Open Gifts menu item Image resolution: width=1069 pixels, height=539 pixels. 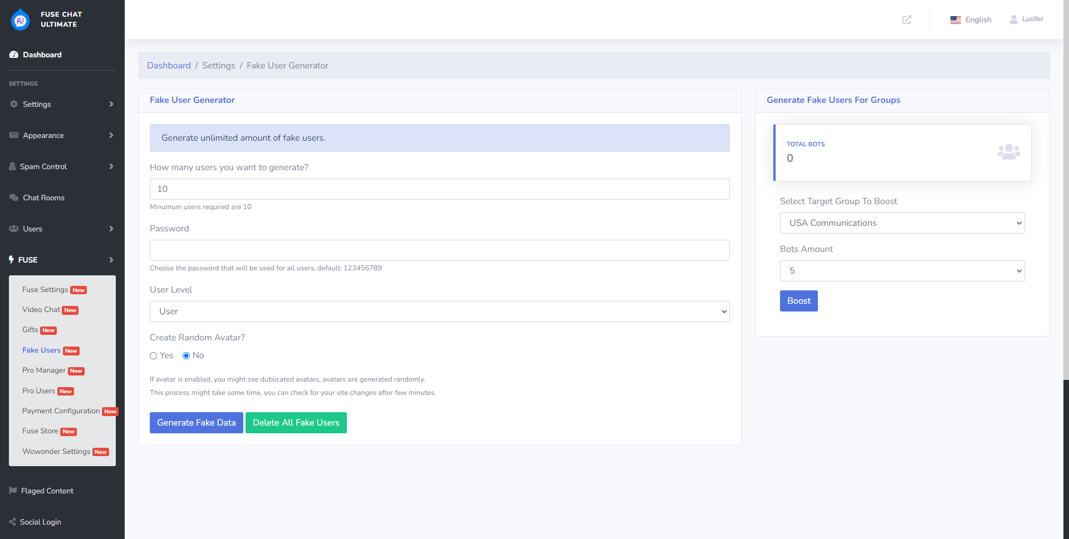coord(40,330)
